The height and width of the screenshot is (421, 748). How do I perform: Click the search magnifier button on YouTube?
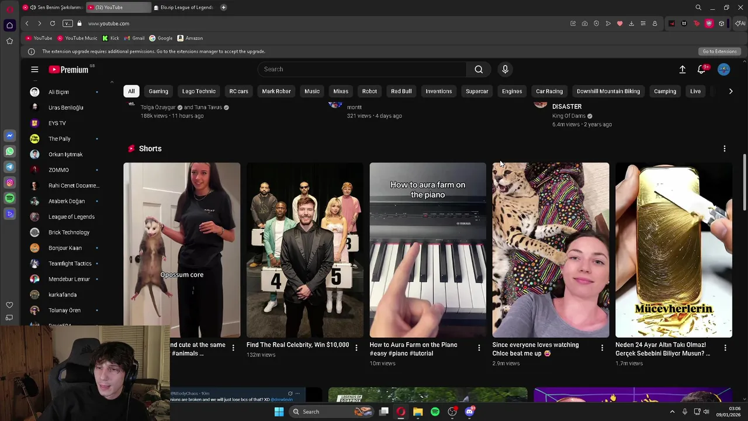[x=479, y=69]
